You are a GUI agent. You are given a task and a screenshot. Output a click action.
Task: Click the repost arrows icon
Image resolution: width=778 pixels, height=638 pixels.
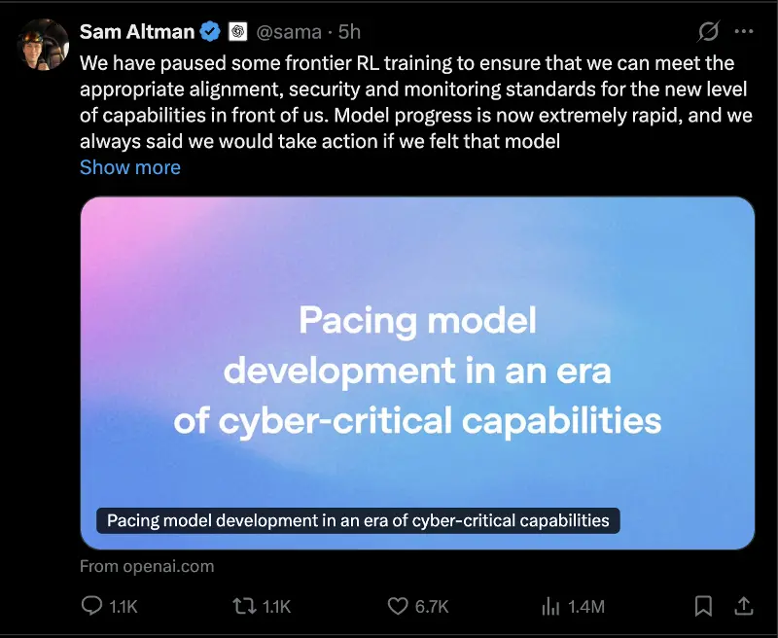click(x=245, y=606)
